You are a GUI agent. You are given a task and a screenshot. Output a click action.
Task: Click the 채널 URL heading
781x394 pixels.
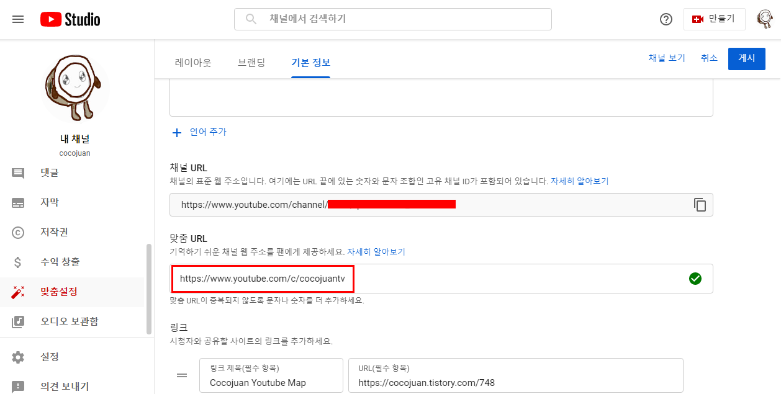(x=188, y=168)
